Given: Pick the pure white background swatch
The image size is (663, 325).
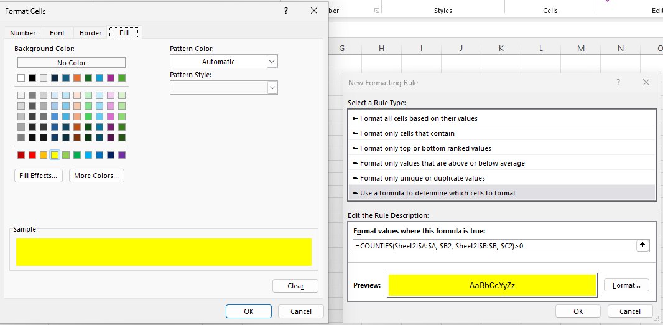Looking at the screenshot, I should click(x=21, y=78).
